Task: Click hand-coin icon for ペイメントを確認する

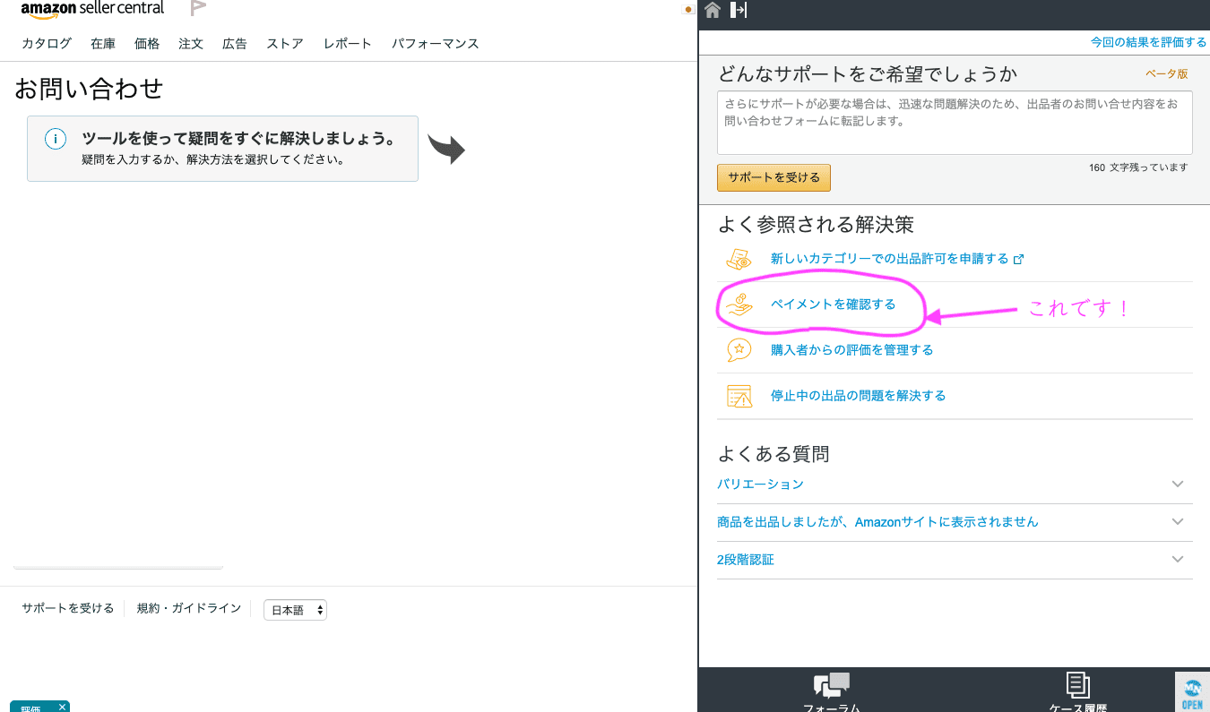Action: [x=739, y=305]
